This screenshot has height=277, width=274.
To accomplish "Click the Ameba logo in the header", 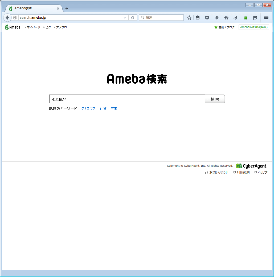I will pos(13,27).
